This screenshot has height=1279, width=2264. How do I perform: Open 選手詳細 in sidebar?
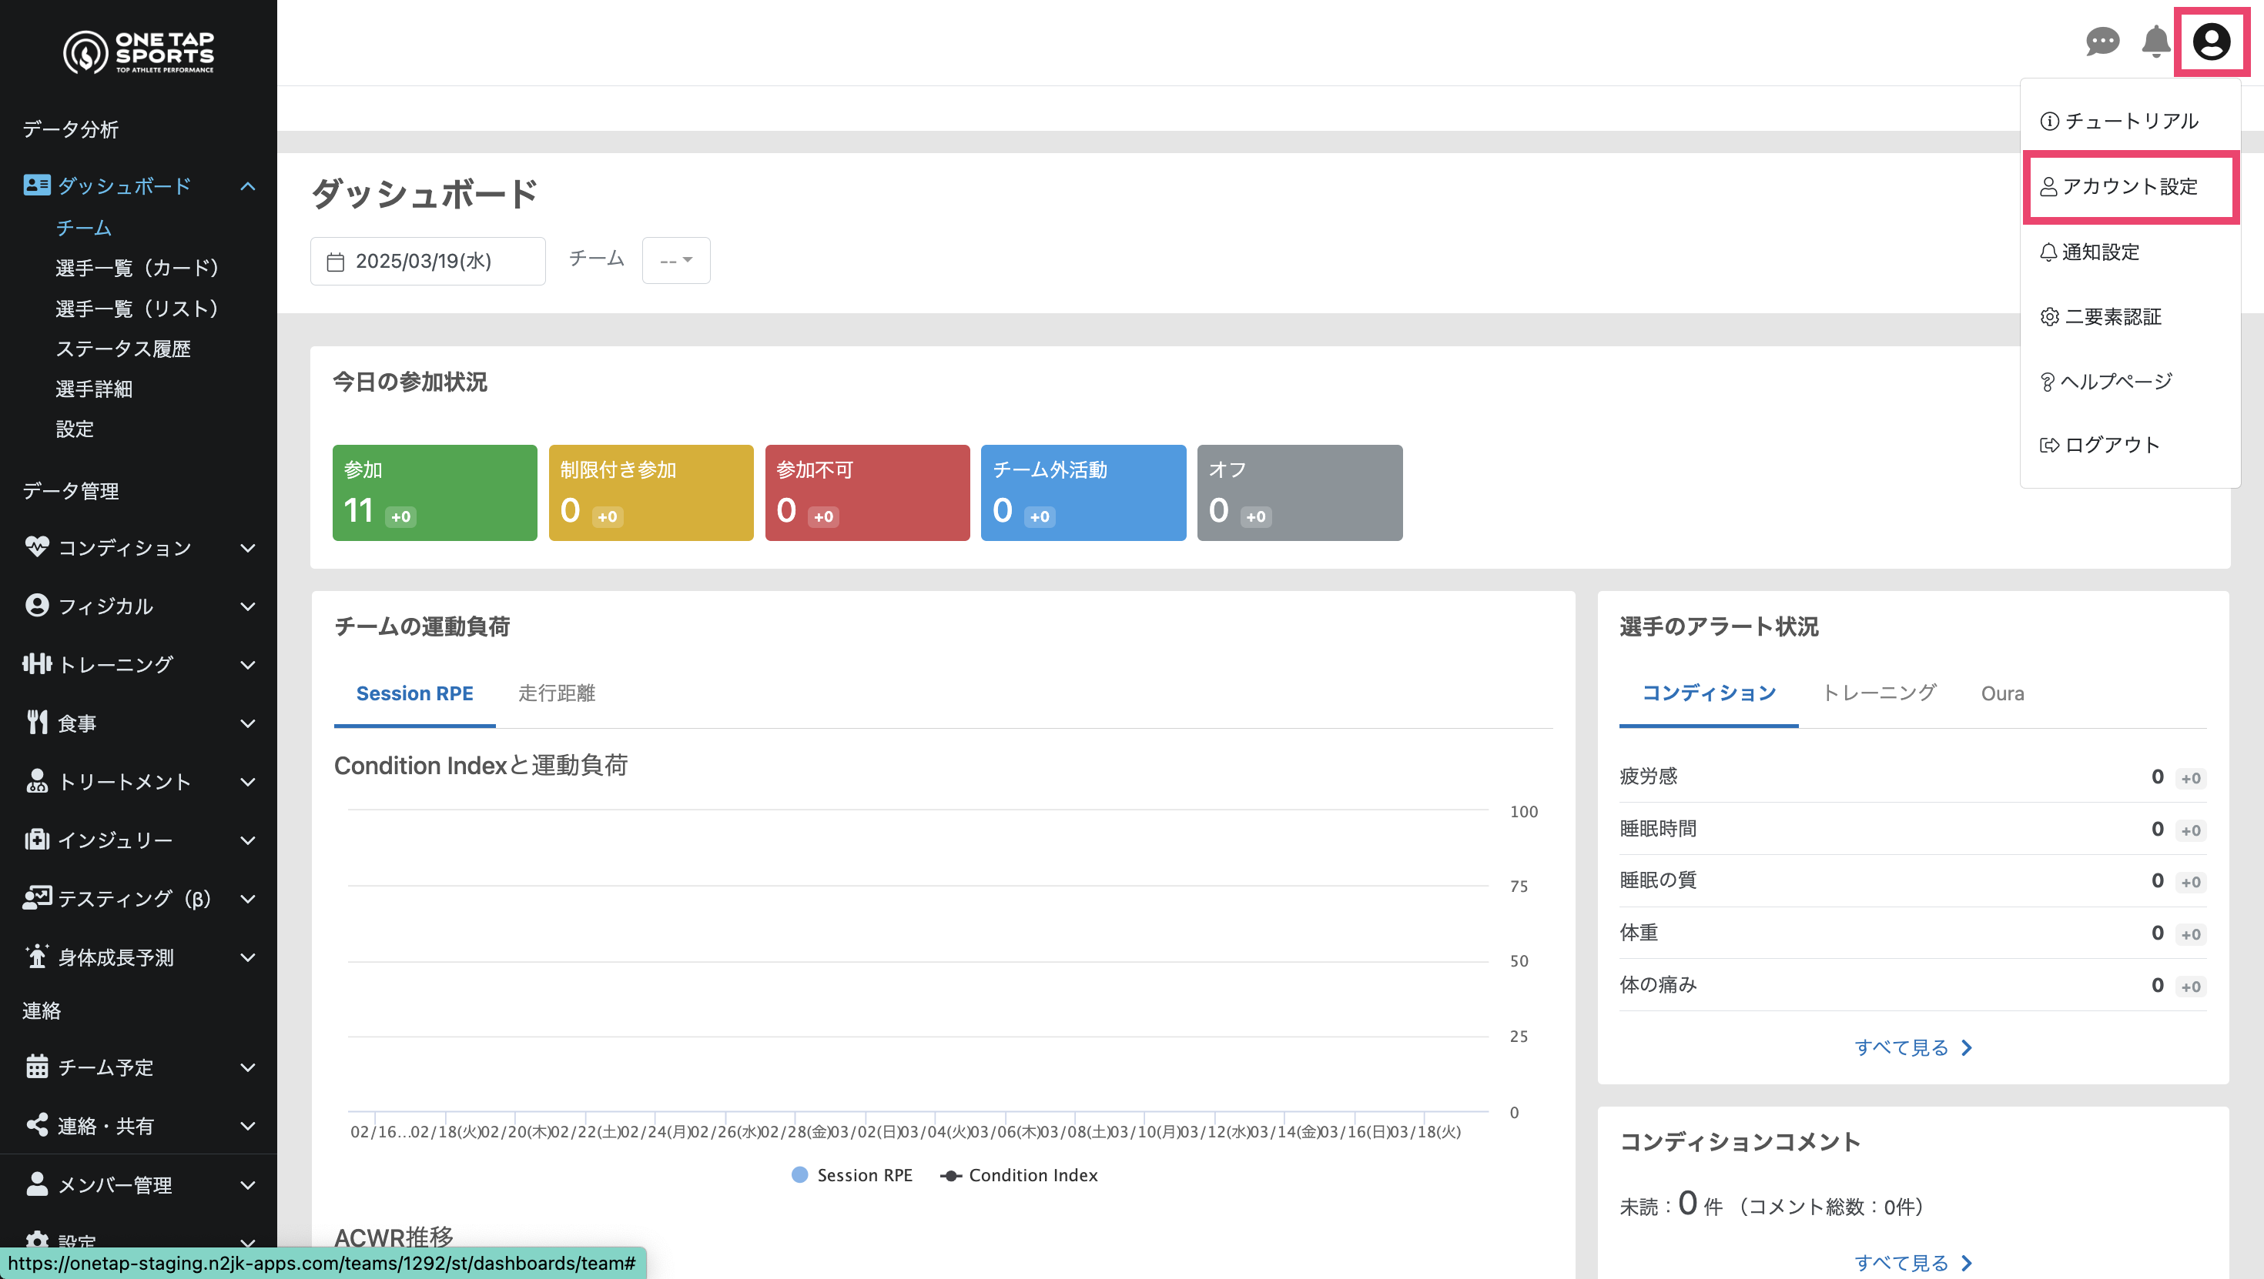click(94, 389)
